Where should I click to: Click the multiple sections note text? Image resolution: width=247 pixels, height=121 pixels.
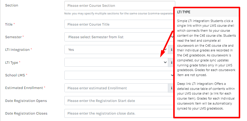tap(118, 14)
